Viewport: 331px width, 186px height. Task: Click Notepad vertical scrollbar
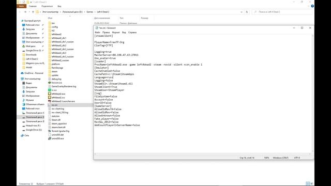(x=312, y=93)
